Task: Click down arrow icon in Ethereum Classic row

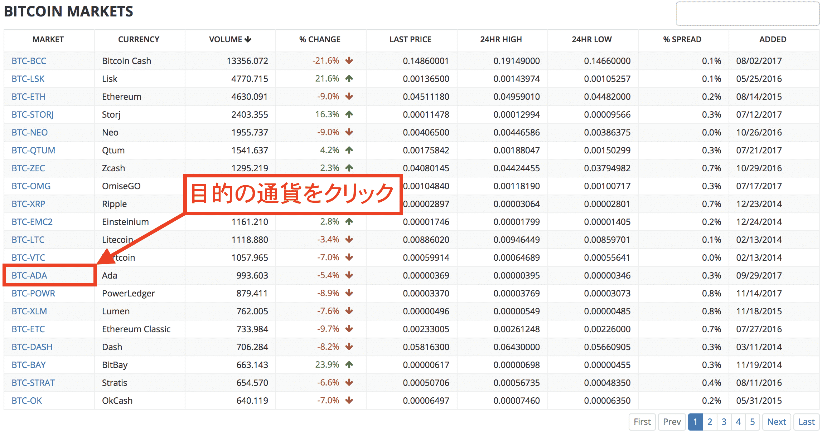Action: [349, 329]
